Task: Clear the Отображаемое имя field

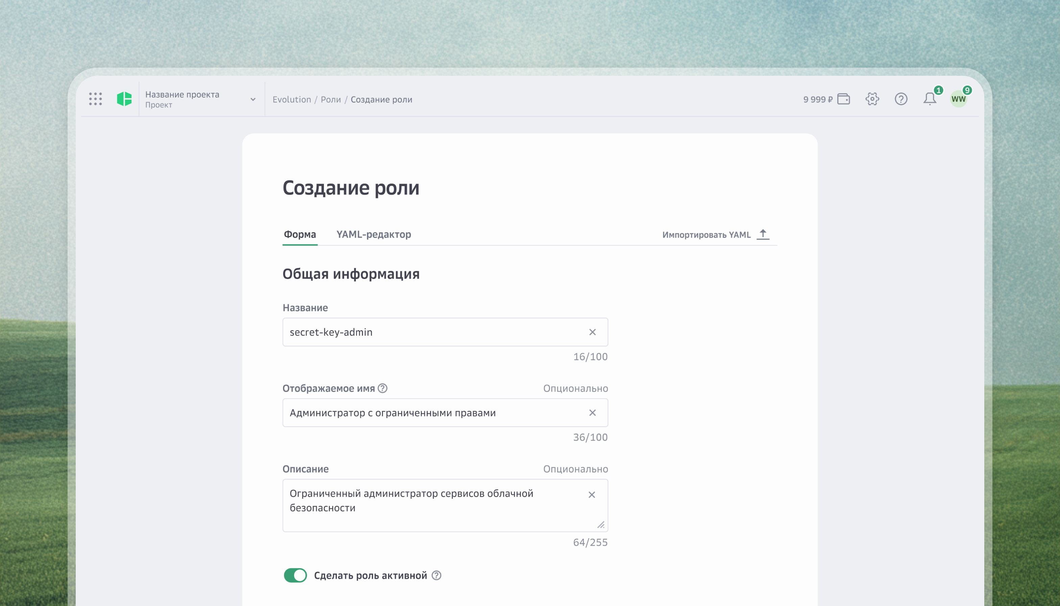Action: pos(593,413)
